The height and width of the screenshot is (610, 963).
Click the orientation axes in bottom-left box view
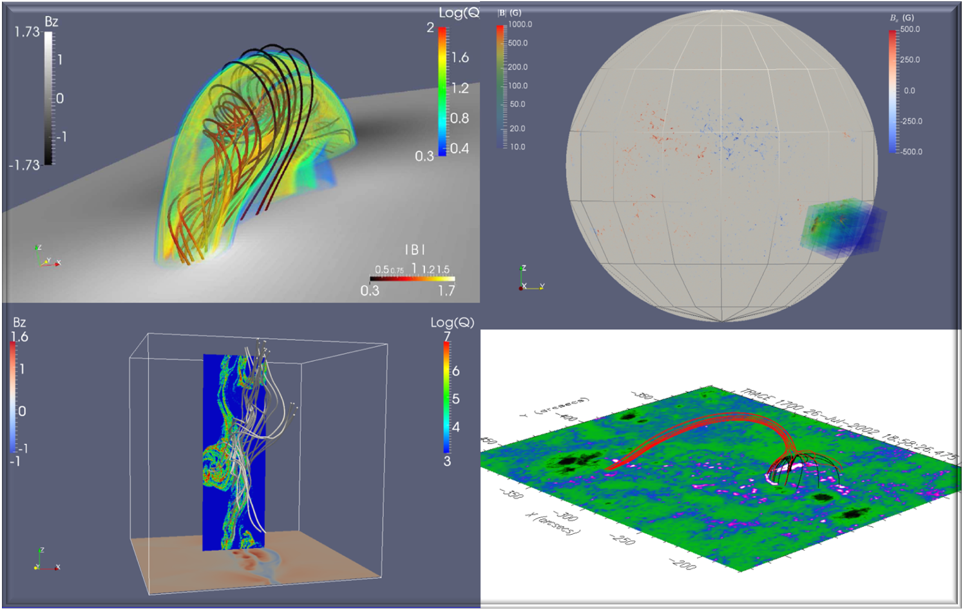48,558
